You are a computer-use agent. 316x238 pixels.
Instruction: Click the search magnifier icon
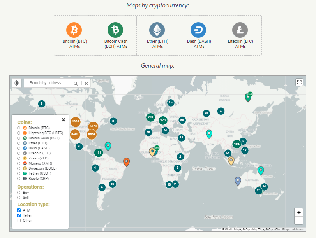click(76, 83)
